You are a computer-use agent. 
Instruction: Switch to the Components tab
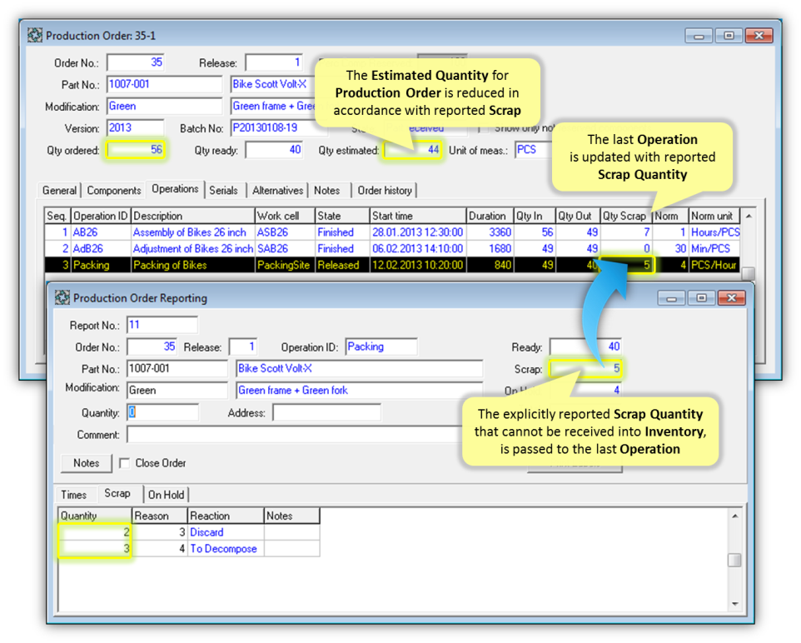114,190
